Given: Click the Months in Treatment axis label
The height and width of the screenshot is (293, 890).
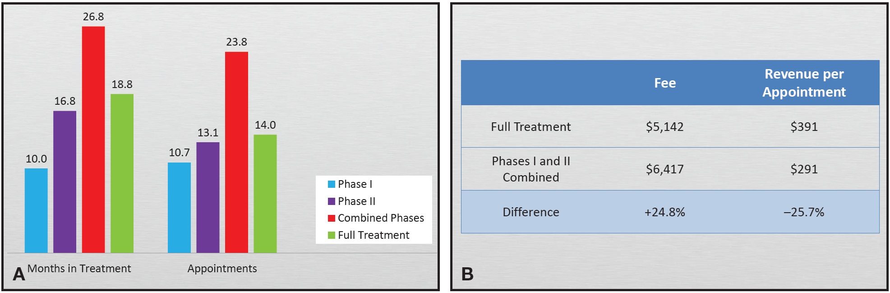Looking at the screenshot, I should coord(79,269).
